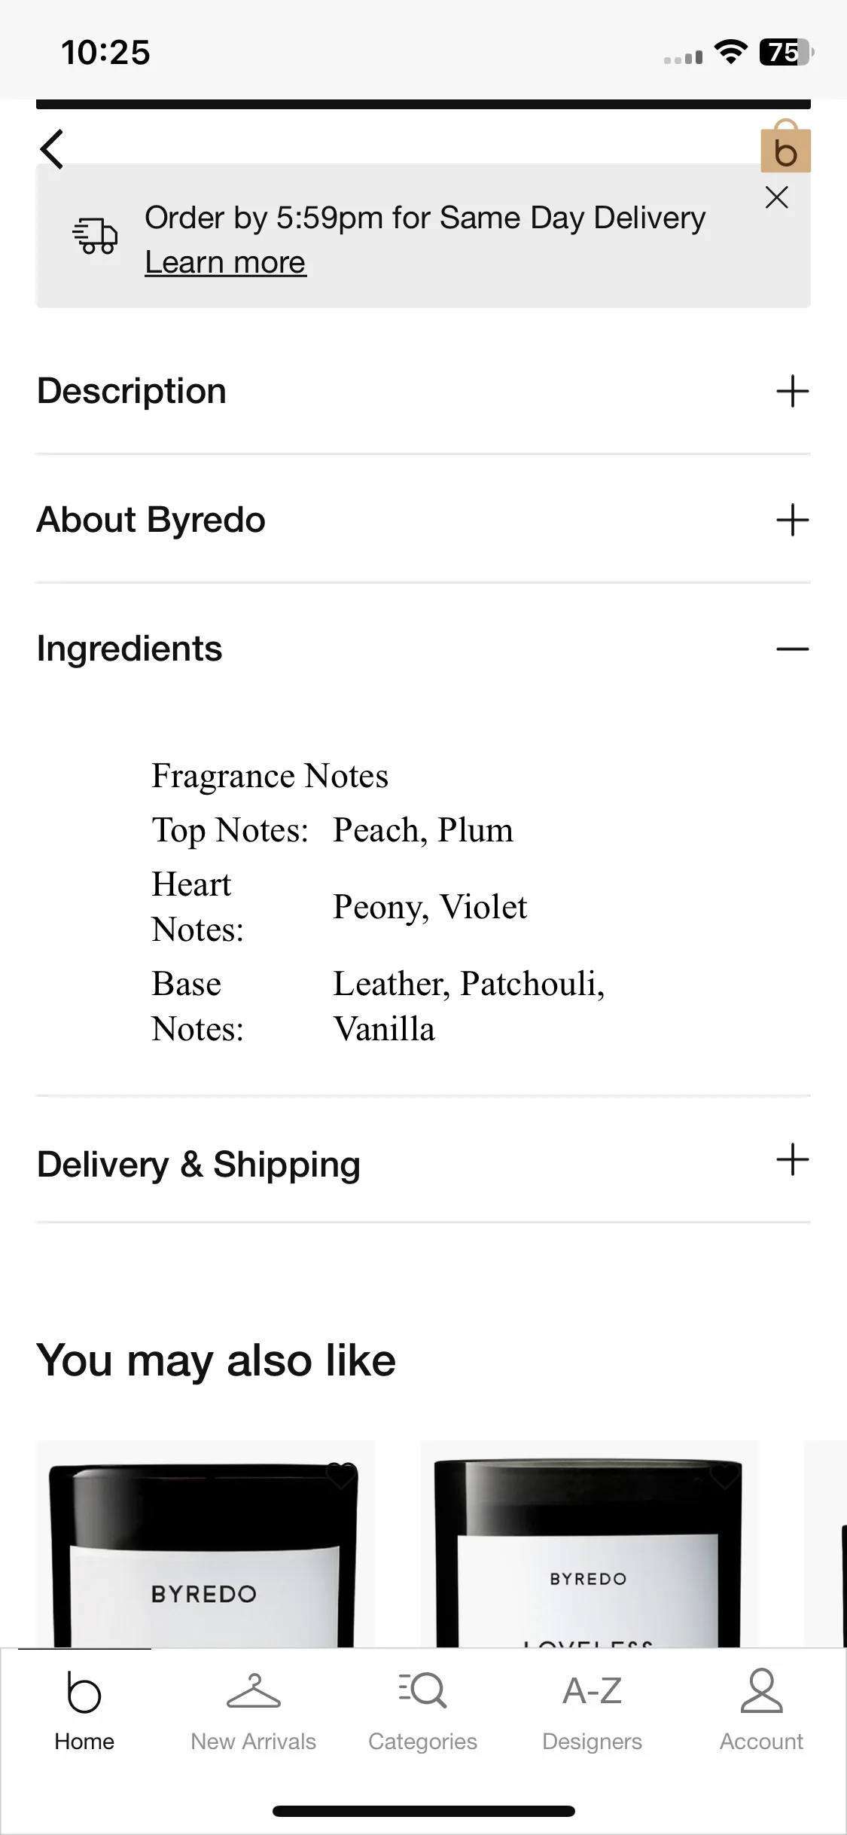Favorite the first Byredo candle
Viewport: 847px width, 1835px height.
pyautogui.click(x=340, y=1476)
